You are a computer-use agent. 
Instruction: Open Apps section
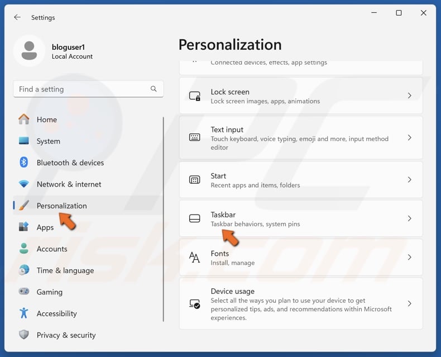(x=88, y=227)
